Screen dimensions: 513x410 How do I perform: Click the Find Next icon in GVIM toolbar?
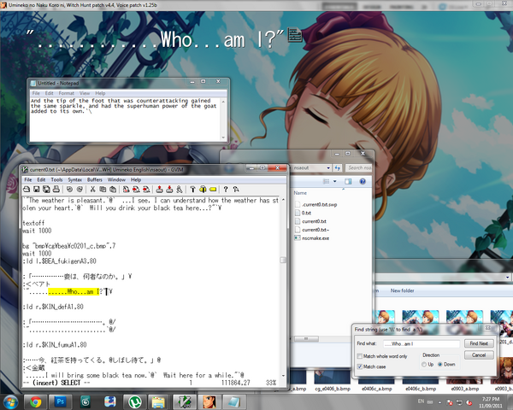(x=136, y=189)
